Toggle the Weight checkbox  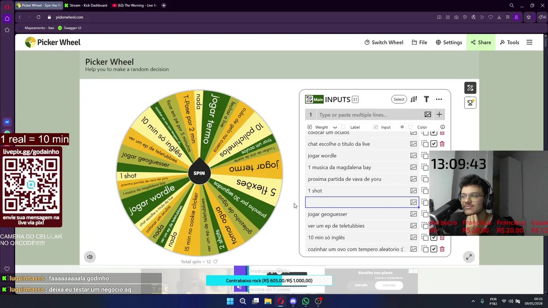[310, 127]
